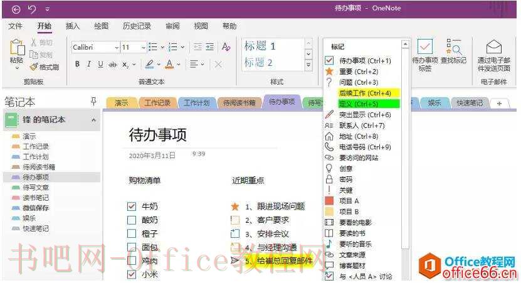Collapse the 锋 的笔记本 notebook chevron
The height and width of the screenshot is (283, 521).
coord(93,120)
